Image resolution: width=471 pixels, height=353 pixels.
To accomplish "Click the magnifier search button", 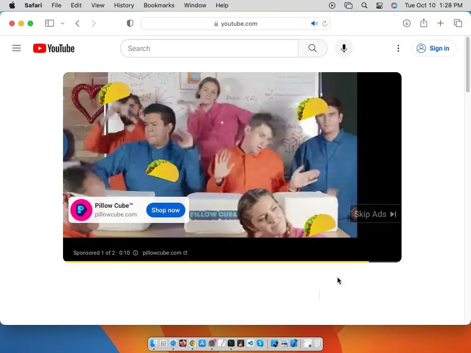I will (x=312, y=48).
